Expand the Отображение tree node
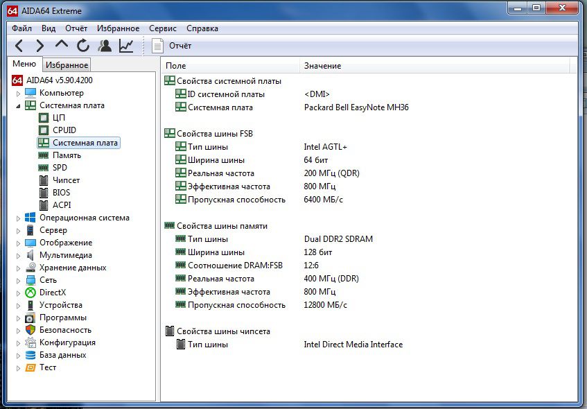Viewport: 587px width, 409px height. pos(18,243)
